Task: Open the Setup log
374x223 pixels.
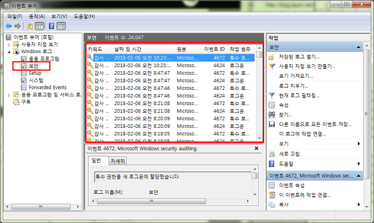Action: point(35,73)
